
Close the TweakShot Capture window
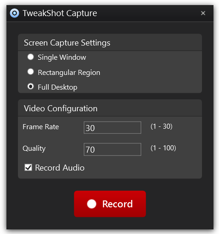[x=203, y=13]
